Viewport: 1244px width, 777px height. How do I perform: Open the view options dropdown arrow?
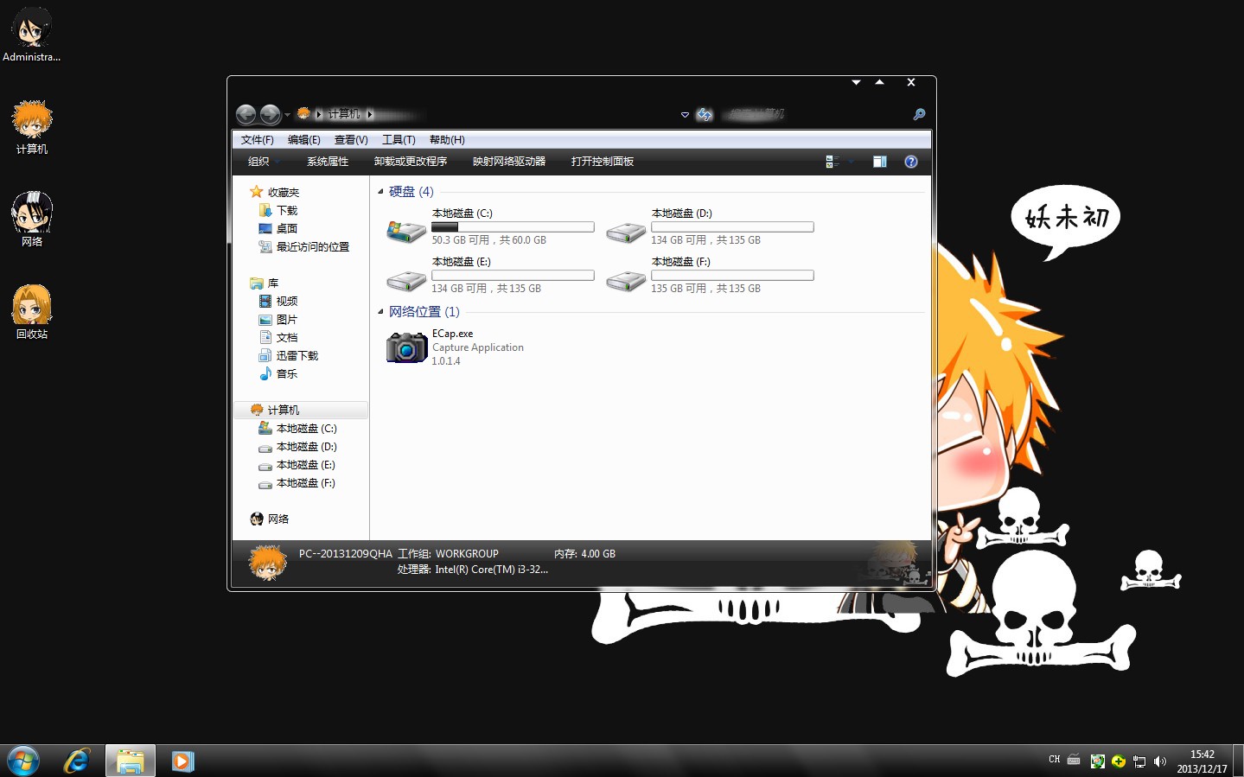(x=851, y=162)
